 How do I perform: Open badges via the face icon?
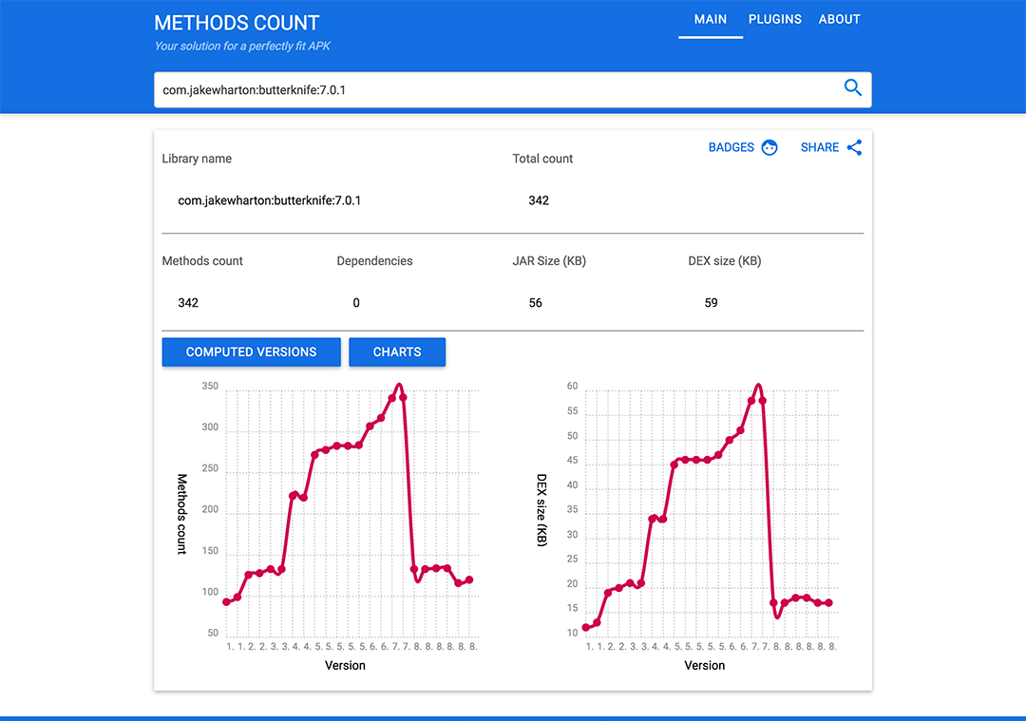point(769,147)
